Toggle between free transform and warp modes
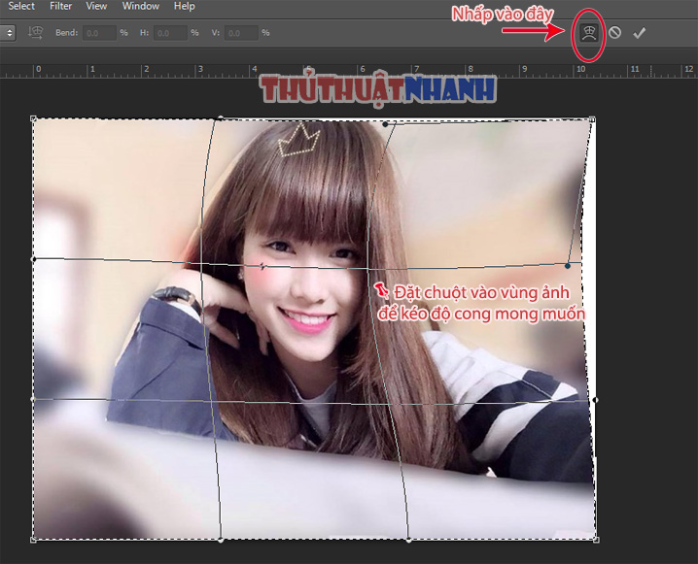The image size is (698, 564). [x=589, y=33]
